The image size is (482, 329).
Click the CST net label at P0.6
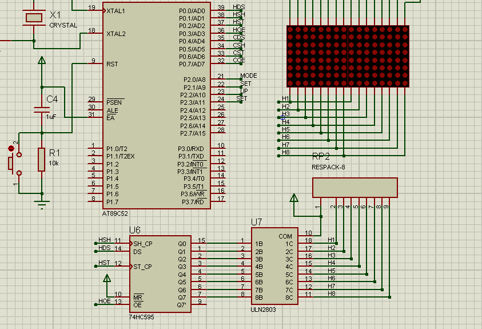point(238,53)
